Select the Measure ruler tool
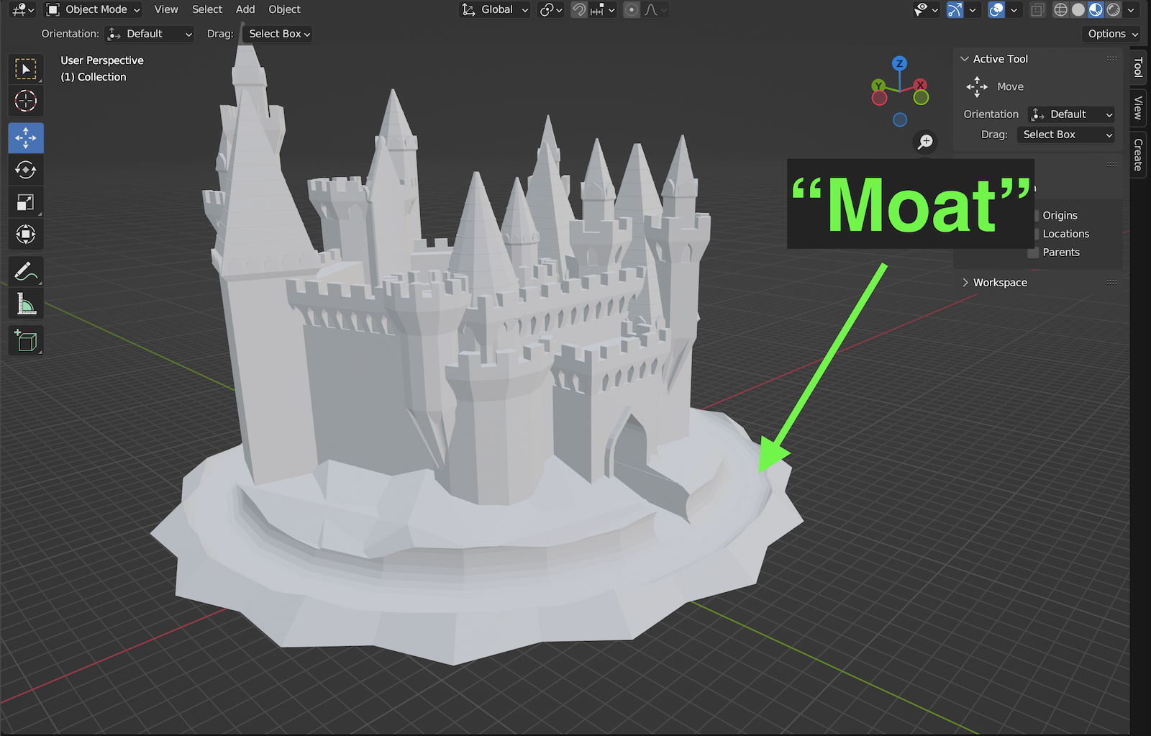1151x736 pixels. (26, 304)
